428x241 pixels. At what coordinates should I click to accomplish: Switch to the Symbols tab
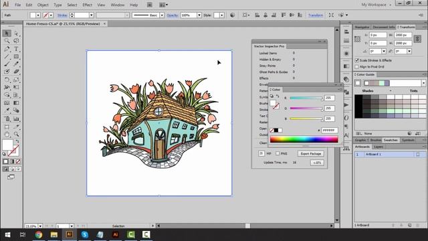tap(409, 140)
